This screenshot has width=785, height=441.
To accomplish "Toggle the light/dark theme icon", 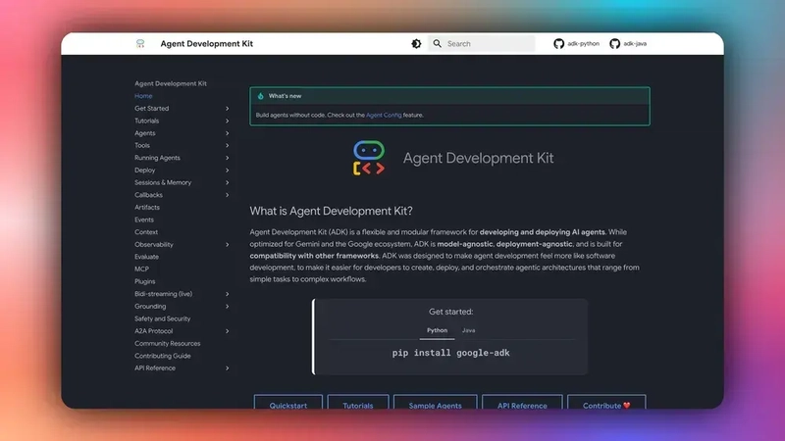I will [x=416, y=43].
